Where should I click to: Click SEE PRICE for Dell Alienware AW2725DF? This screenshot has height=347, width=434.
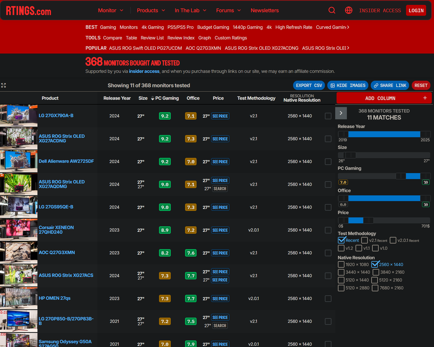220,162
